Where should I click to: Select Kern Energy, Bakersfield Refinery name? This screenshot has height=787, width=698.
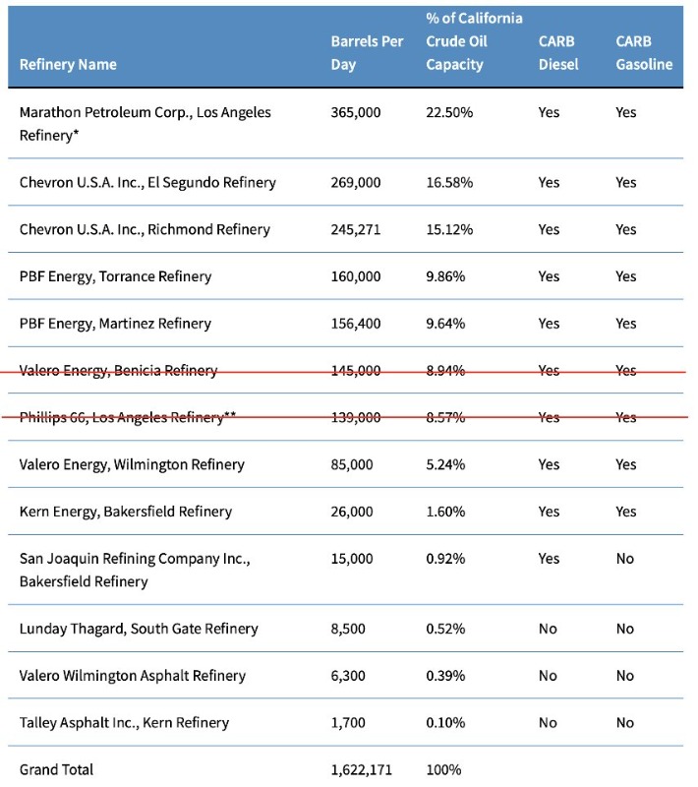click(x=126, y=512)
